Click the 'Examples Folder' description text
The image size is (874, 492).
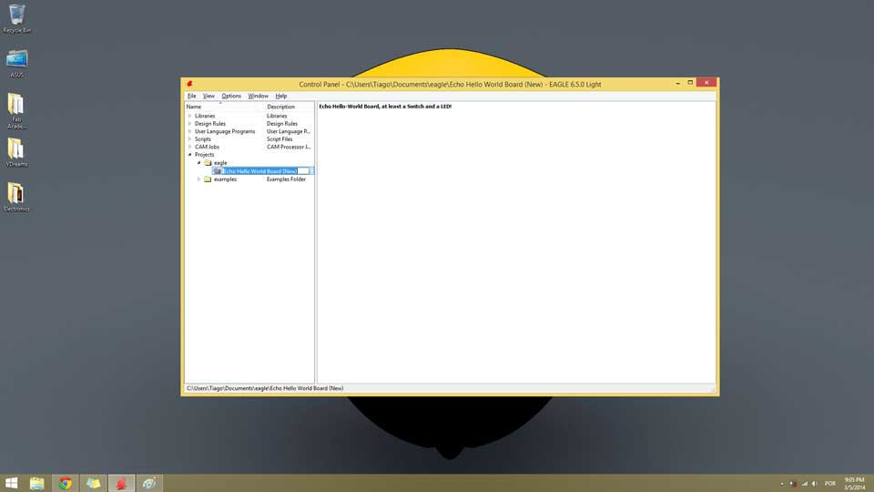[x=286, y=179]
